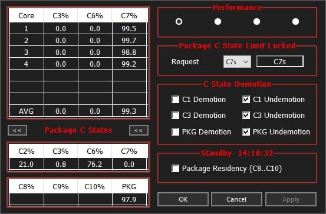Screen dimensions: 326x214
Task: Click the PKG value 97.9
Action: [129, 200]
